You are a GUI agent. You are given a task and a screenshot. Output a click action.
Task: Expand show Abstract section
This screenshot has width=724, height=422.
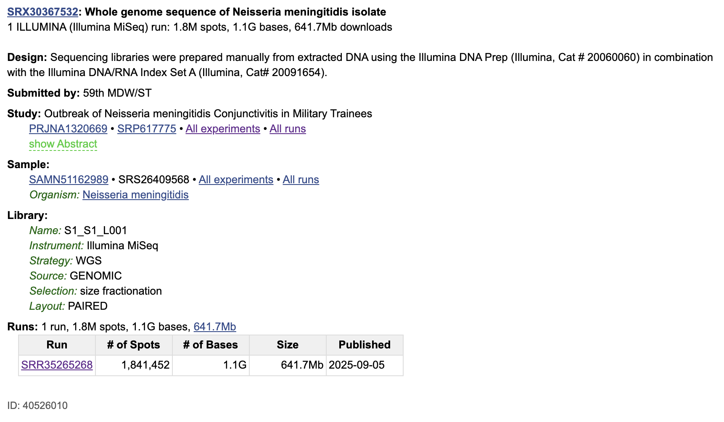pos(63,144)
